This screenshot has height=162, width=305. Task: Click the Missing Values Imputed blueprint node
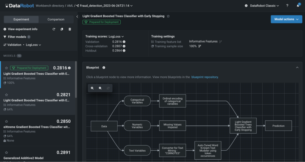[x=172, y=126]
